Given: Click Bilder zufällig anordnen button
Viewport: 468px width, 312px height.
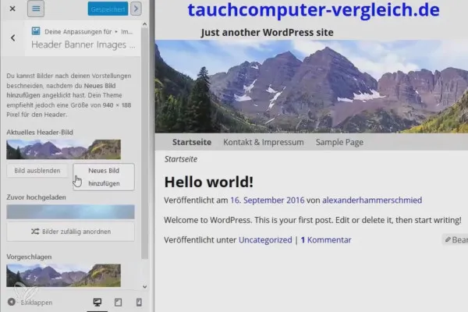Looking at the screenshot, I should 70,232.
